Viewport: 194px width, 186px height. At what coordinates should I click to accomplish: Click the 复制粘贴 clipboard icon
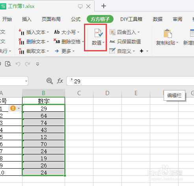[x=168, y=34]
